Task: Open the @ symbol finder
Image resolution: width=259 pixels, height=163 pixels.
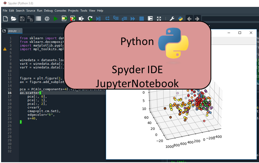Action: [47, 19]
